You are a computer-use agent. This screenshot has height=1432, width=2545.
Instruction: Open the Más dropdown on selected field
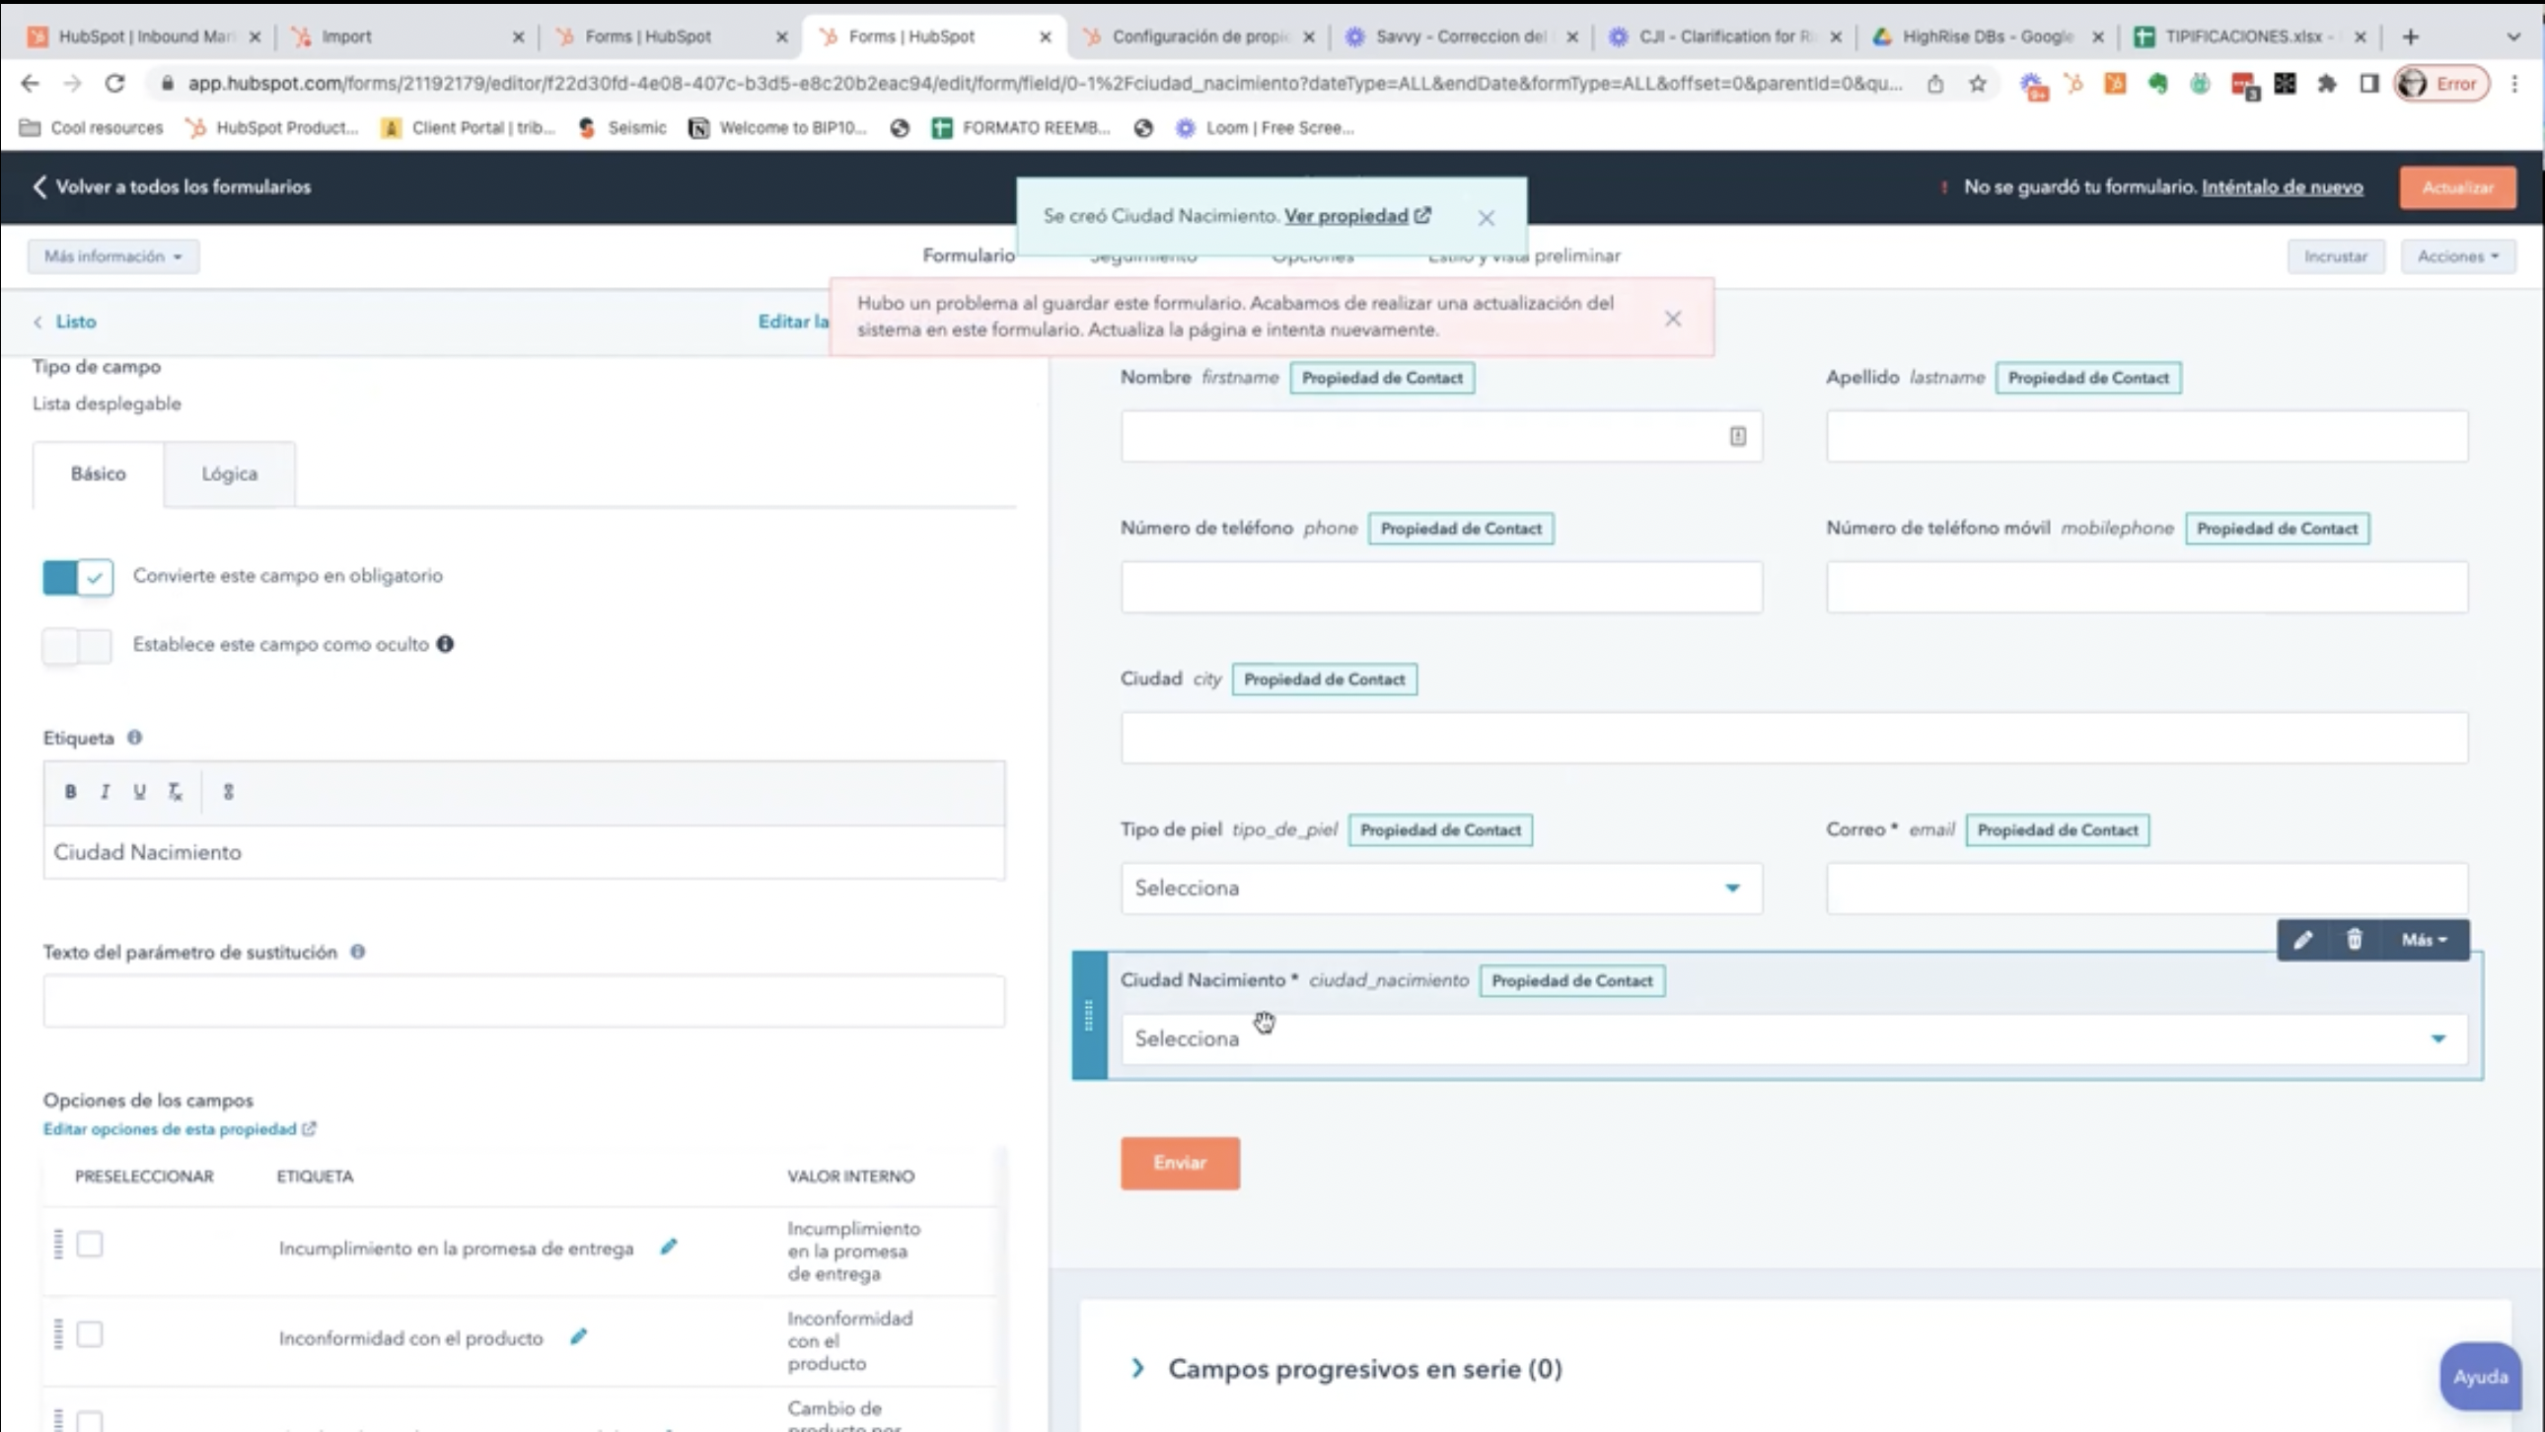pyautogui.click(x=2425, y=939)
